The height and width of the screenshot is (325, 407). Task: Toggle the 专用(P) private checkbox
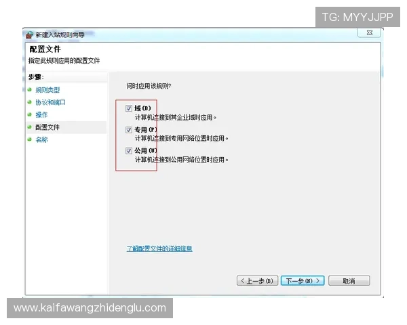click(x=129, y=129)
